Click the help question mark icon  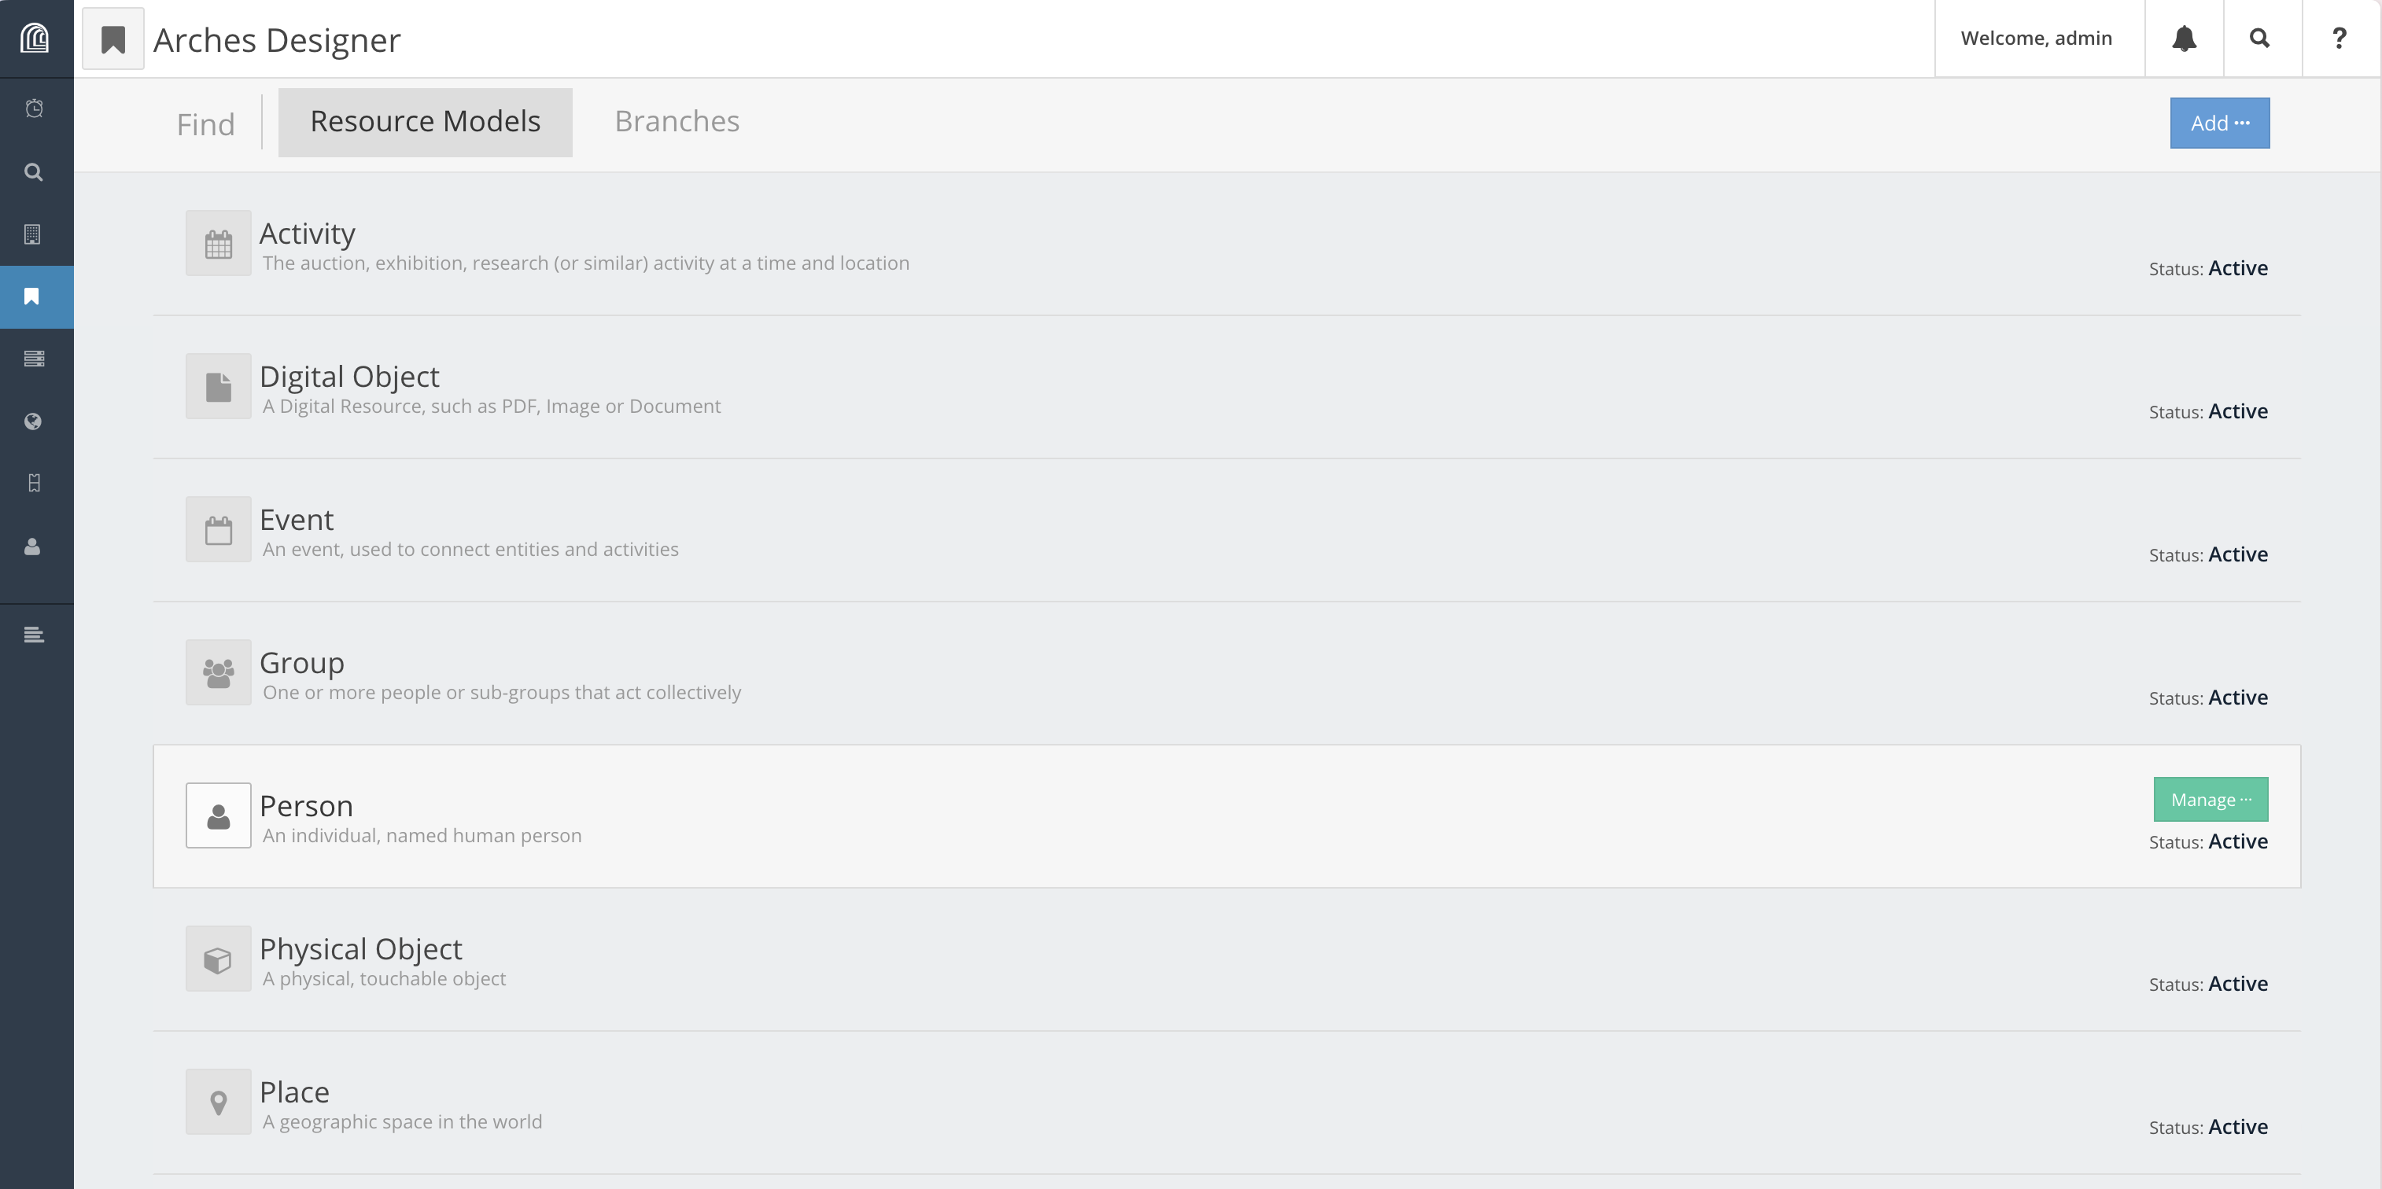pos(2340,38)
